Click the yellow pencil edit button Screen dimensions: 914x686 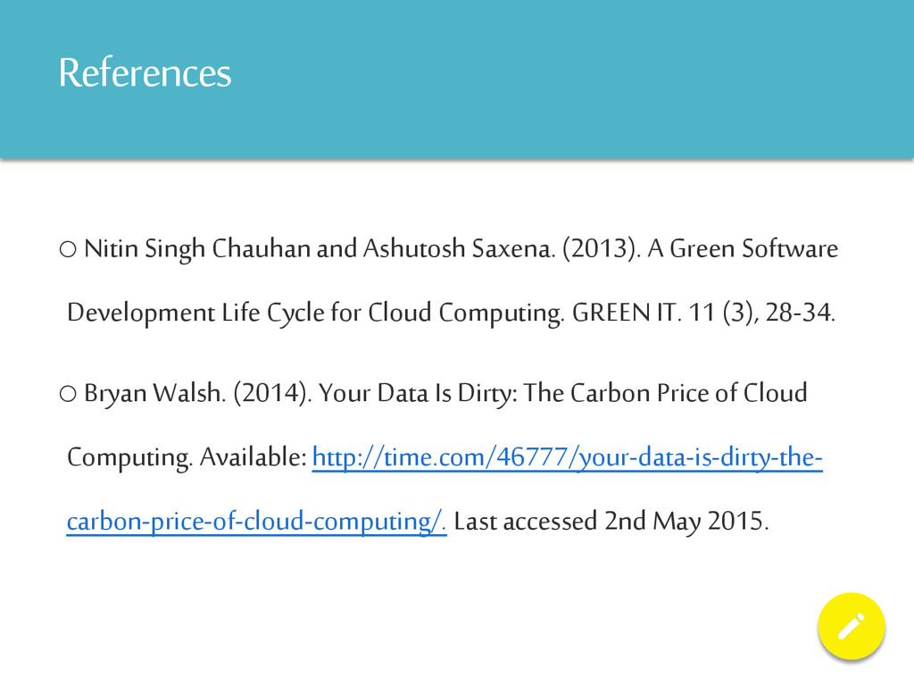[851, 626]
